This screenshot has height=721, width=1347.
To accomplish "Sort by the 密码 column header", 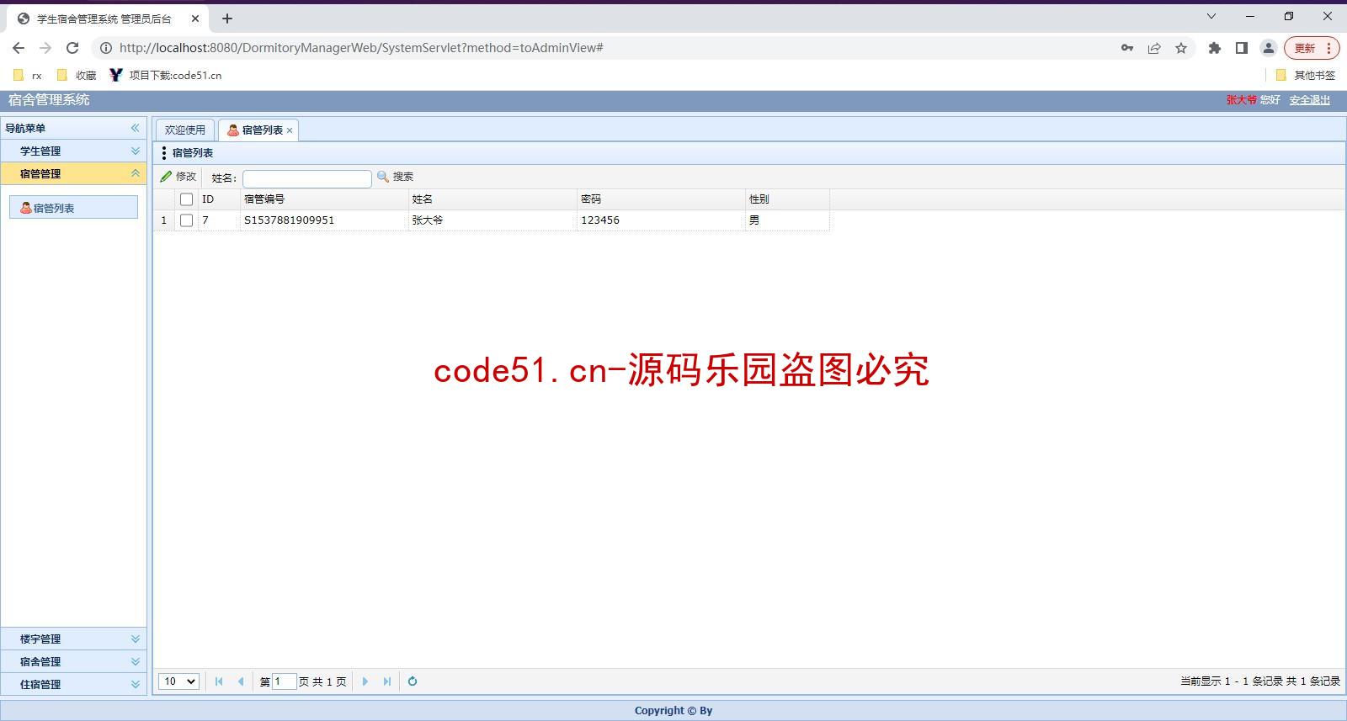I will click(x=661, y=199).
